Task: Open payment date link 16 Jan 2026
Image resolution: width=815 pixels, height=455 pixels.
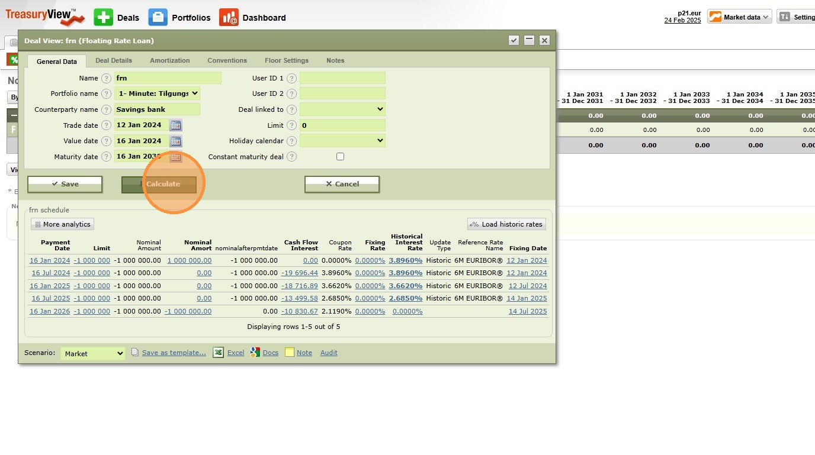Action: point(50,311)
